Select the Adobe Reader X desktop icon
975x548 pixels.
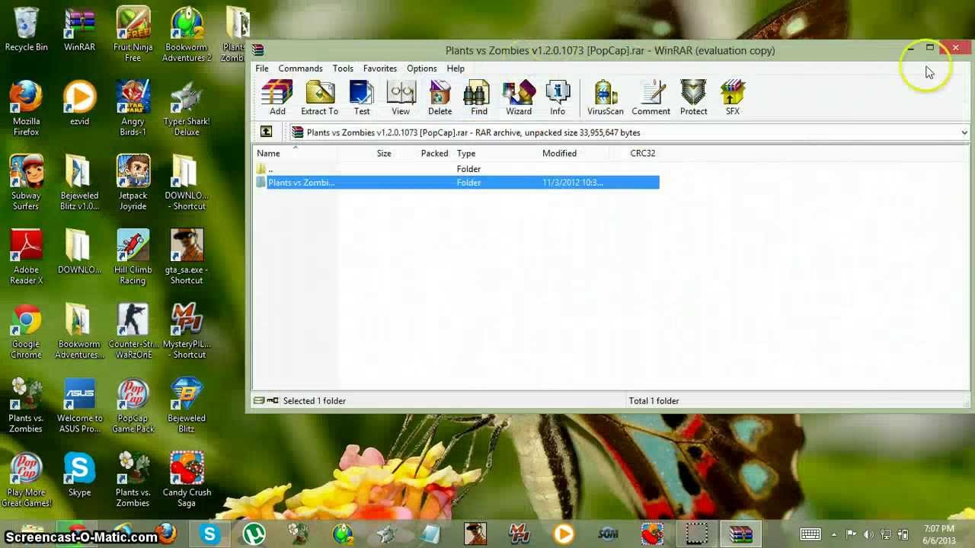point(26,256)
